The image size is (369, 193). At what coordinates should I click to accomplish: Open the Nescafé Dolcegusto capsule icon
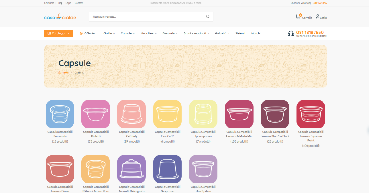tap(132, 169)
